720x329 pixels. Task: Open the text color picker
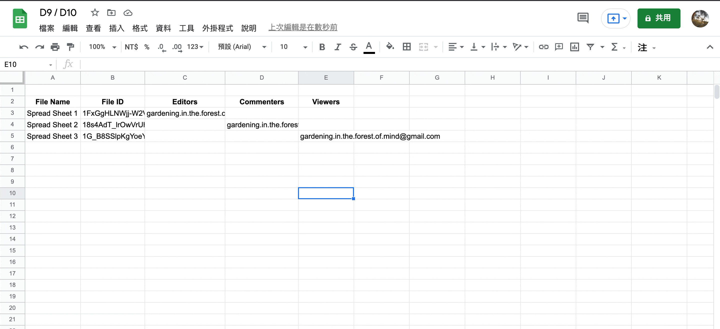pos(369,47)
